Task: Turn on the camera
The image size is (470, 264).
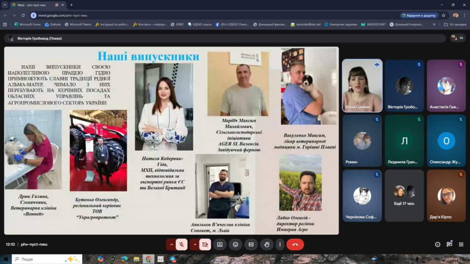Action: [x=205, y=245]
